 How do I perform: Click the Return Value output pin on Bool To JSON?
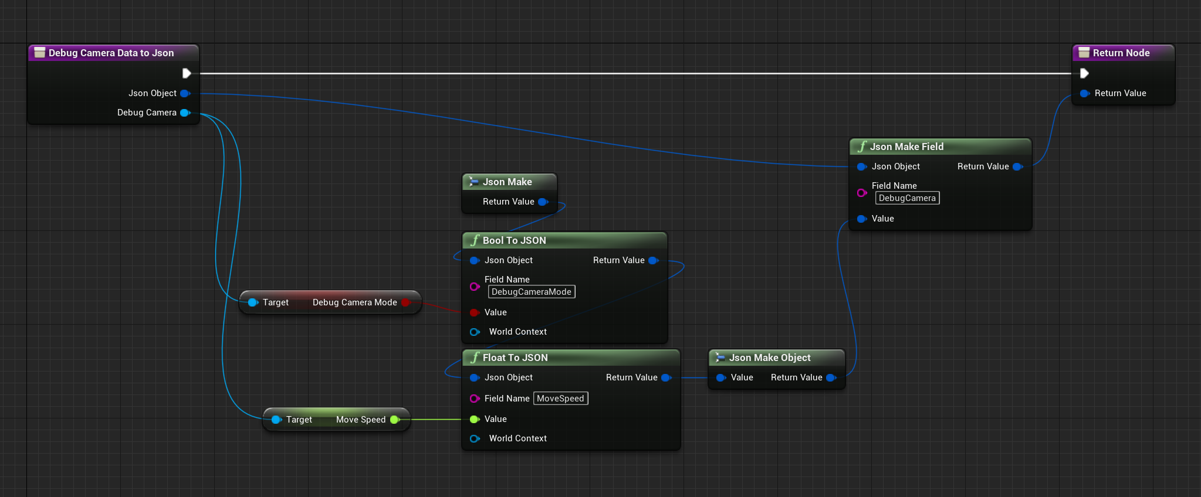(x=654, y=260)
